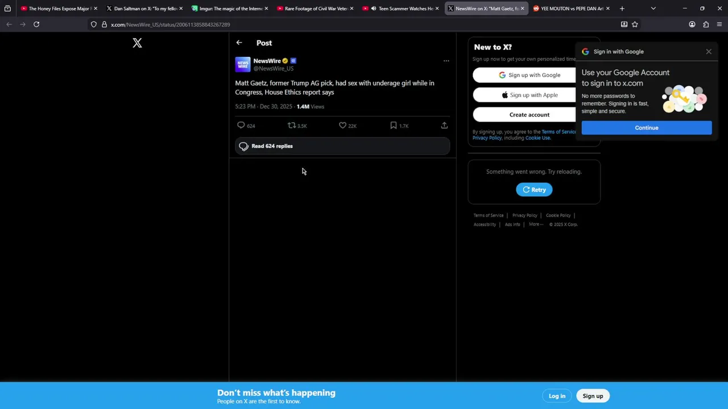Open Cookie Policy footer link

[x=558, y=215]
